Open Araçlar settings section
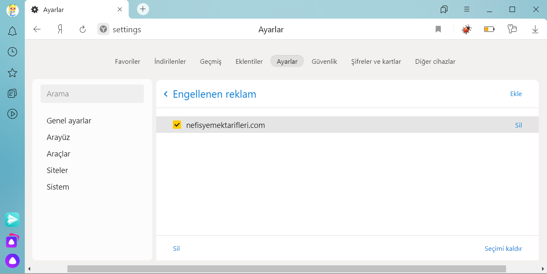The width and height of the screenshot is (547, 274). 58,154
